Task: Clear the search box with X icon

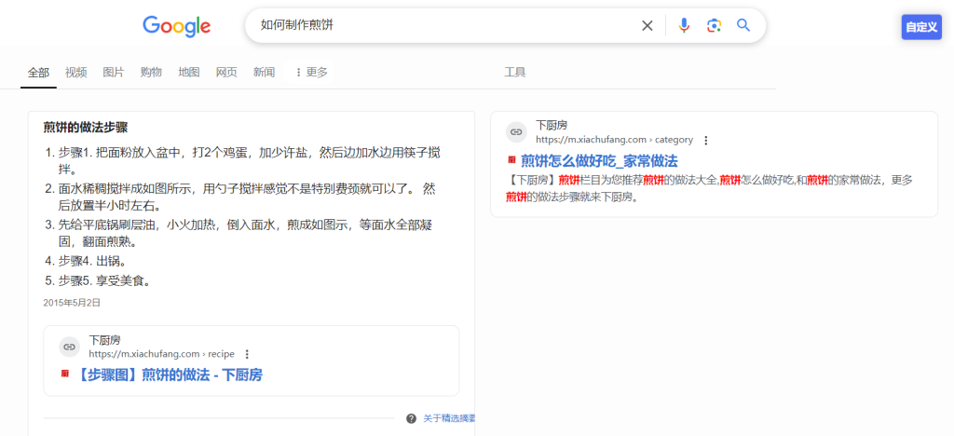Action: (x=647, y=25)
